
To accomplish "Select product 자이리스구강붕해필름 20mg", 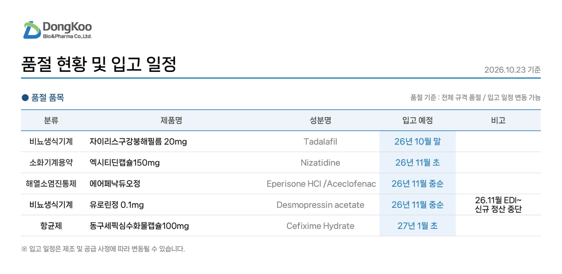I will [x=138, y=142].
